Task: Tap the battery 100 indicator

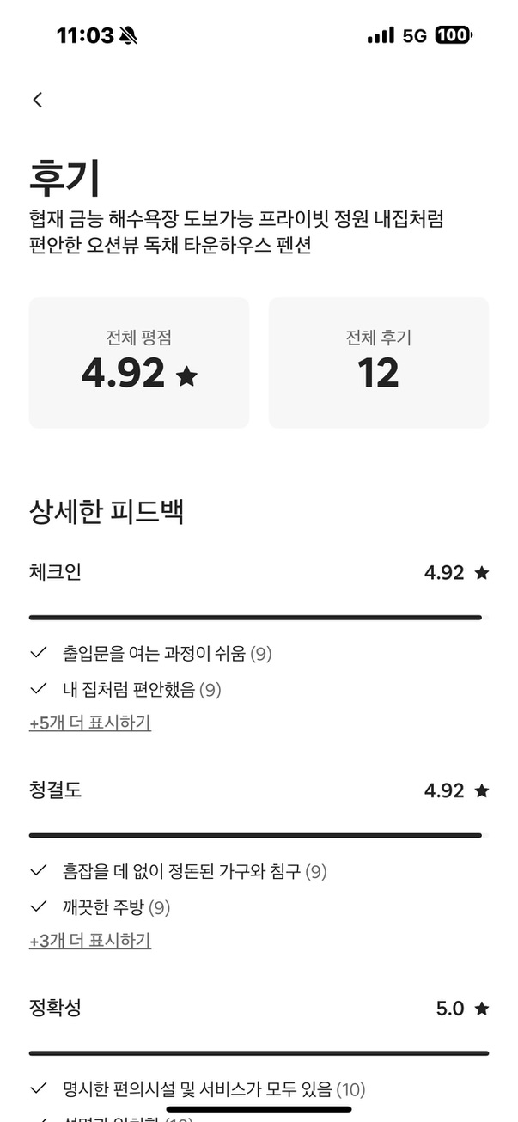Action: coord(453,35)
